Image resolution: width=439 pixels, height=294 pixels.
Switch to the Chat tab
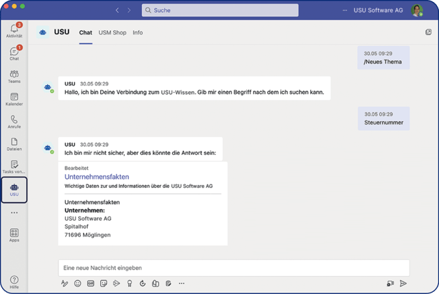point(85,32)
